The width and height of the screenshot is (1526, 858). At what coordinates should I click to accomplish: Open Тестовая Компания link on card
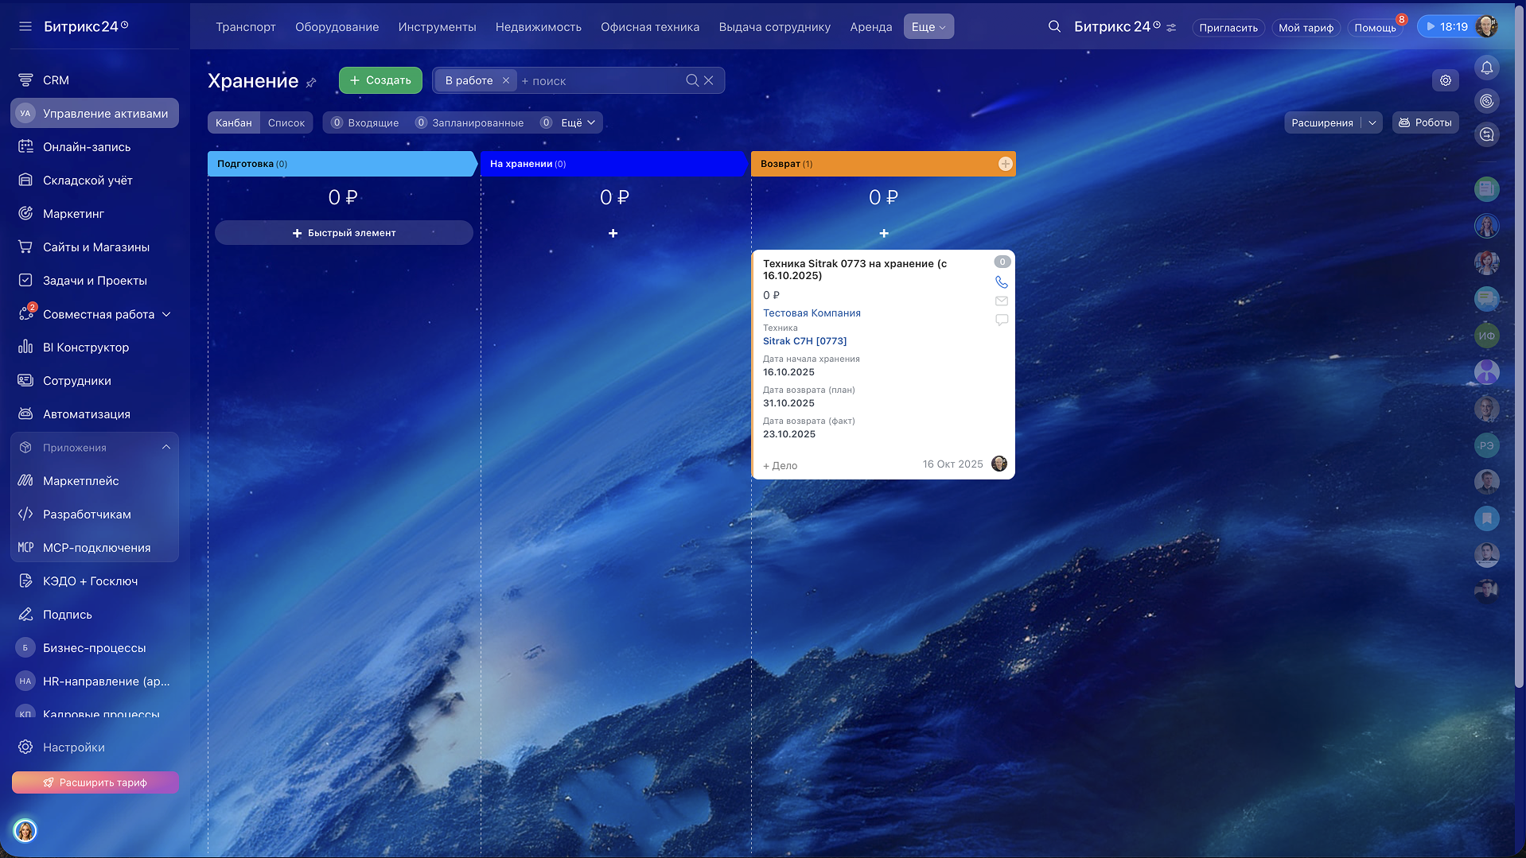[812, 313]
